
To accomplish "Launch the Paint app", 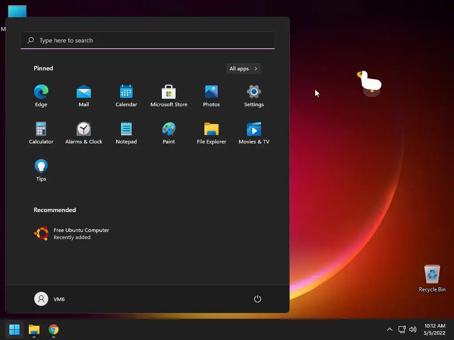I will pyautogui.click(x=169, y=133).
